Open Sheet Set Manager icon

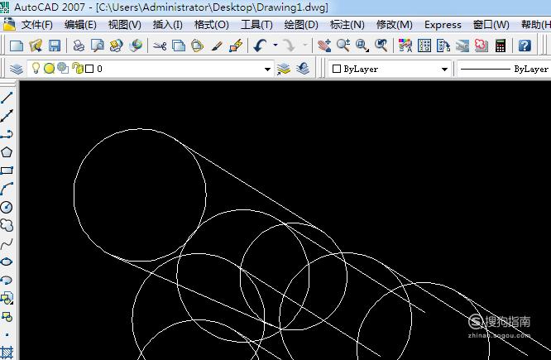[462, 46]
